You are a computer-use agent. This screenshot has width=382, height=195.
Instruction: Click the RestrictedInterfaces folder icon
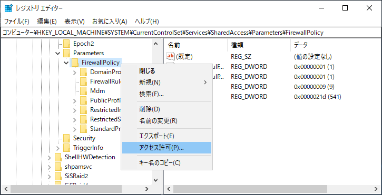tap(83, 110)
